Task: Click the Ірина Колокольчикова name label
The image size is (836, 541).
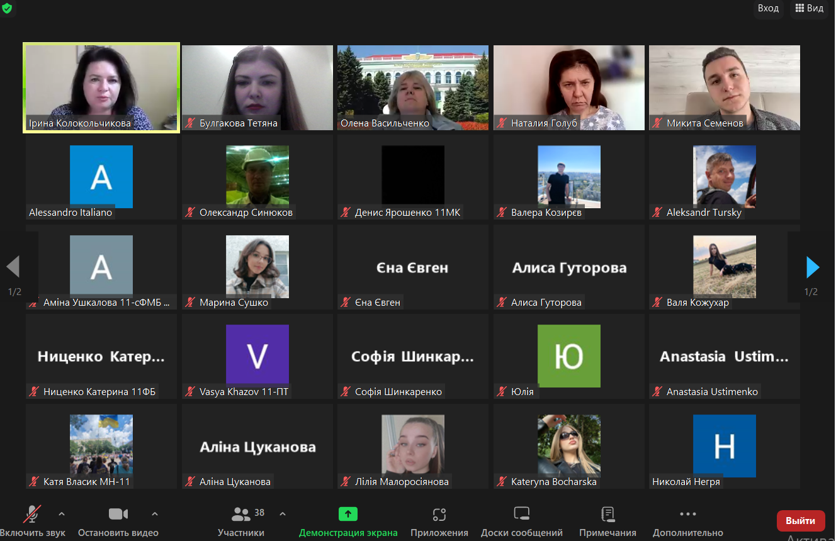Action: (x=80, y=123)
